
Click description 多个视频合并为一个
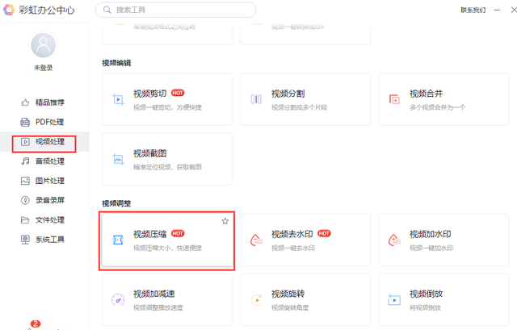[x=437, y=107]
